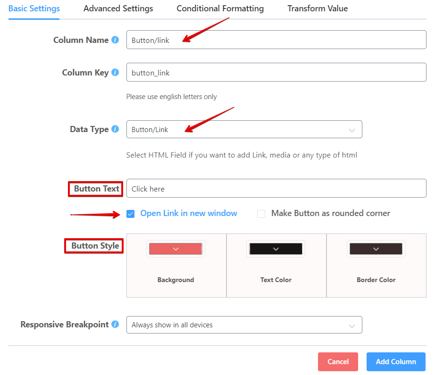The height and width of the screenshot is (375, 435).
Task: Click the Data Type info icon
Action: pos(115,129)
